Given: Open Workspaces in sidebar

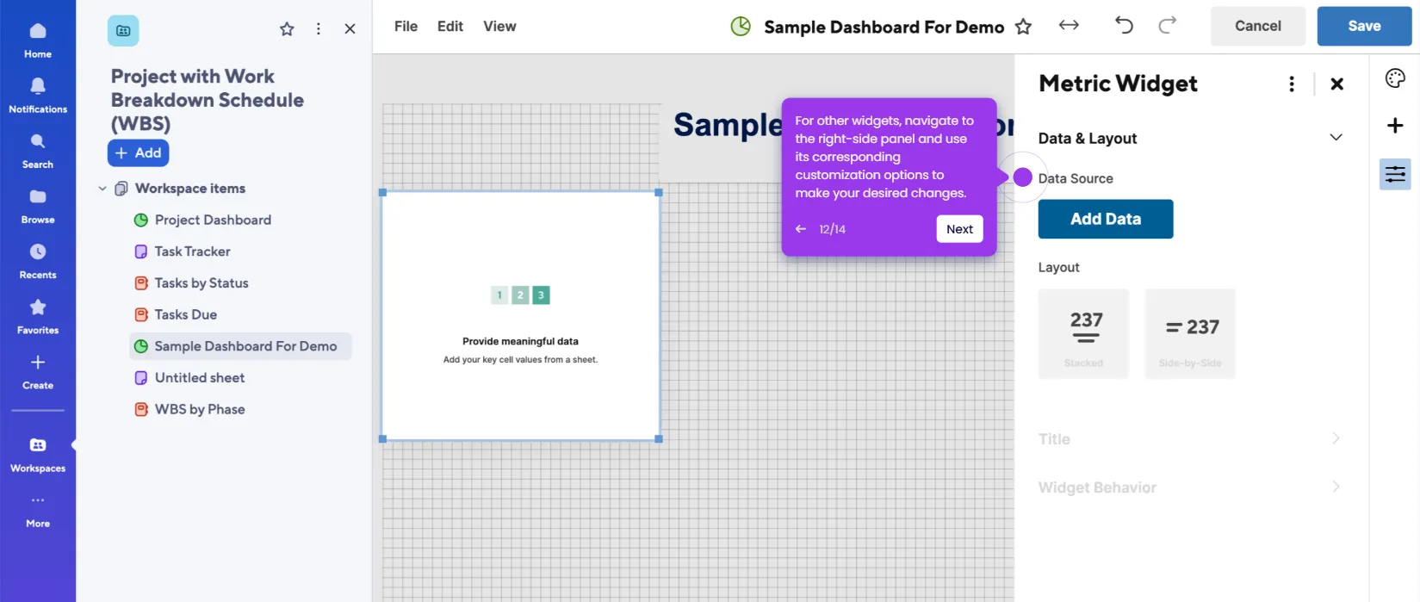Looking at the screenshot, I should tap(38, 454).
